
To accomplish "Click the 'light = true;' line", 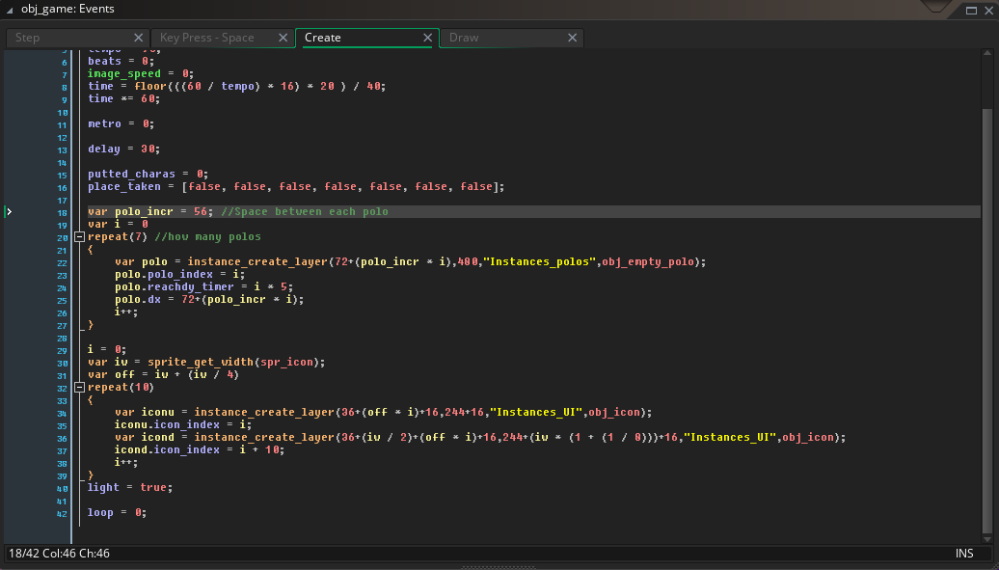I will coord(130,488).
